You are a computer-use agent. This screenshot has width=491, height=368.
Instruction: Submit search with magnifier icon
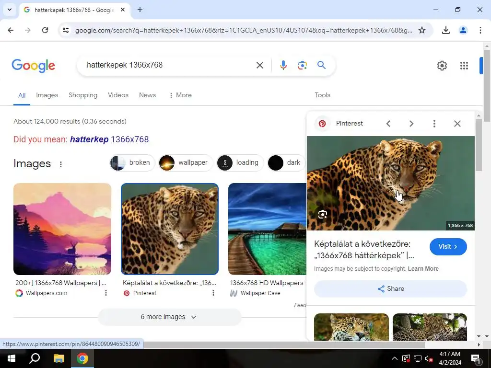point(321,65)
